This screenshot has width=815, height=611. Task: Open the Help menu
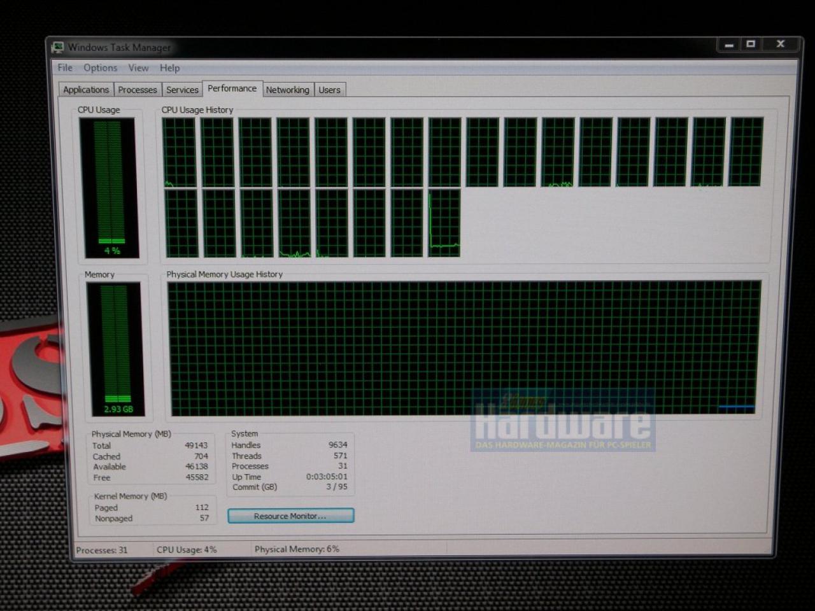tap(169, 67)
